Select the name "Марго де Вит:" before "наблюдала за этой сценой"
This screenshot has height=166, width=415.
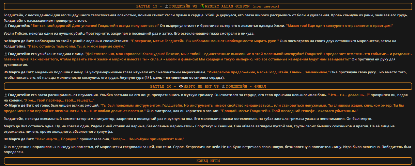click(x=21, y=41)
